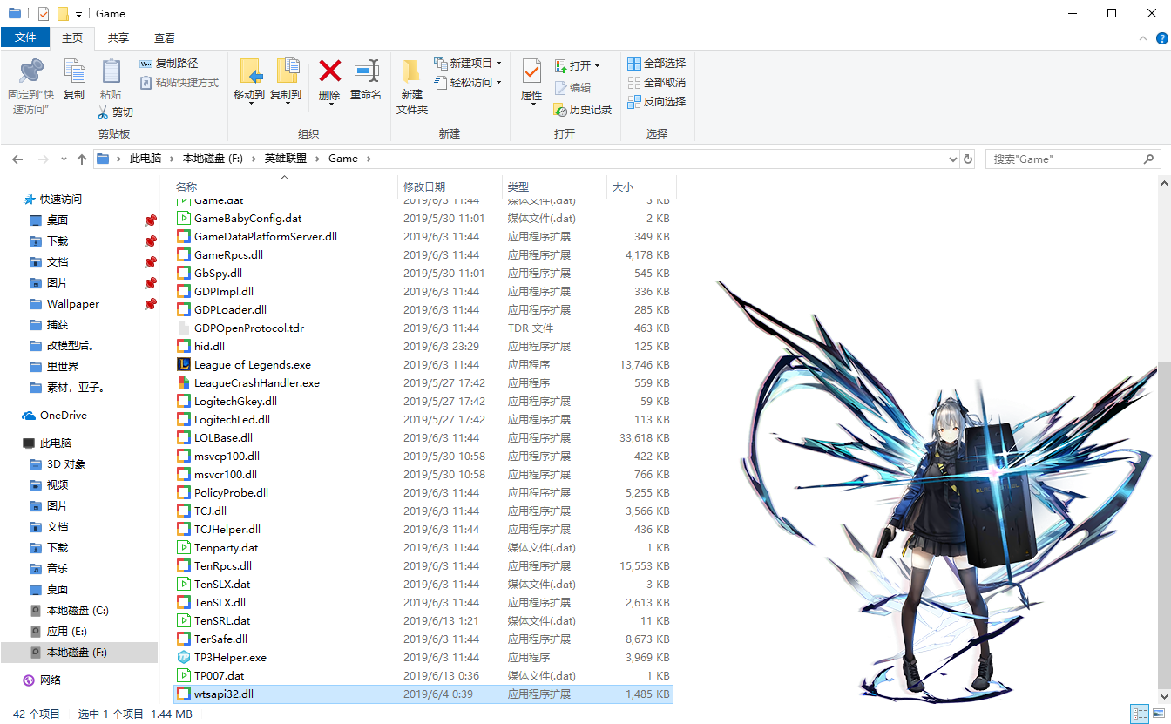Expand the address bar history dropdown
Image resolution: width=1171 pixels, height=724 pixels.
coord(952,159)
